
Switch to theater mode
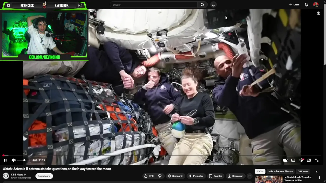[x=309, y=160]
